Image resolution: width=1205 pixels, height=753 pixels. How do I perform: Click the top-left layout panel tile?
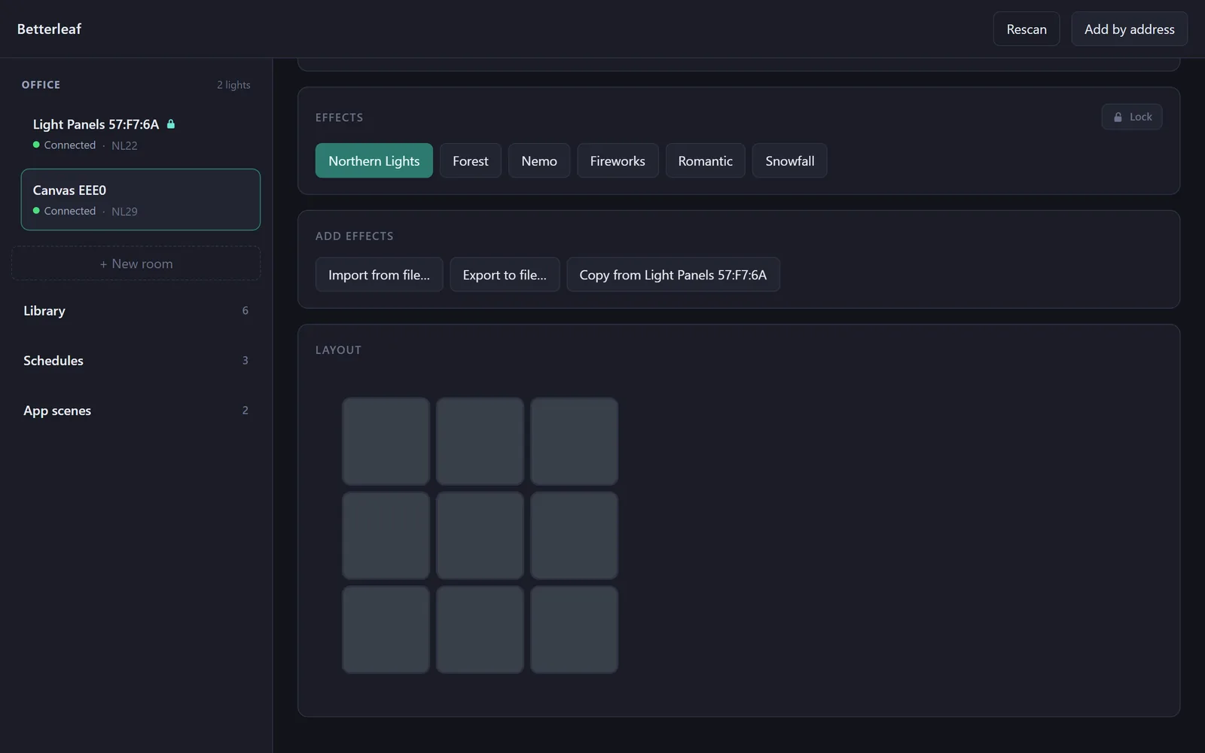click(x=386, y=441)
